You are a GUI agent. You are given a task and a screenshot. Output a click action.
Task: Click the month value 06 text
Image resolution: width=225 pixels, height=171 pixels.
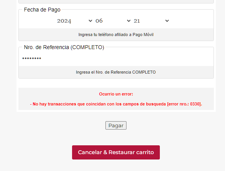click(x=99, y=21)
